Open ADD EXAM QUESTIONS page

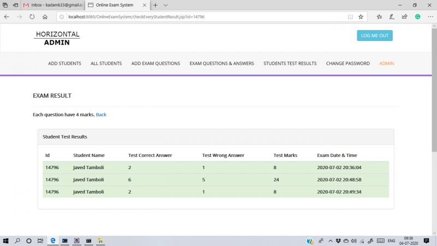click(x=156, y=63)
